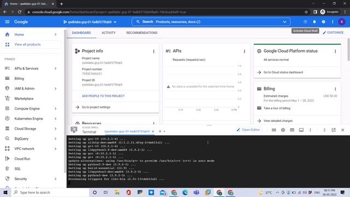Switch to the ACTIVITY tab
350x197 pixels.
coord(108,33)
